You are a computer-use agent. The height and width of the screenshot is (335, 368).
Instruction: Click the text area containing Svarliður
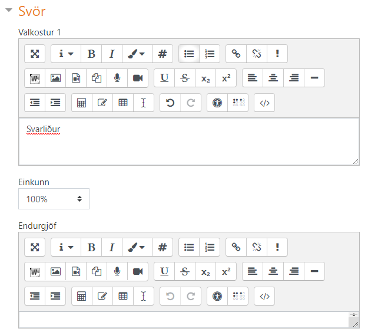188,142
